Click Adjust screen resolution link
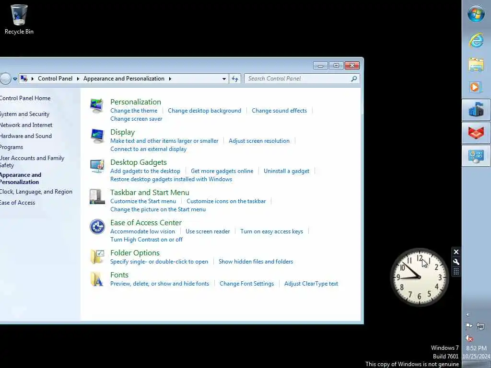 [x=259, y=141]
